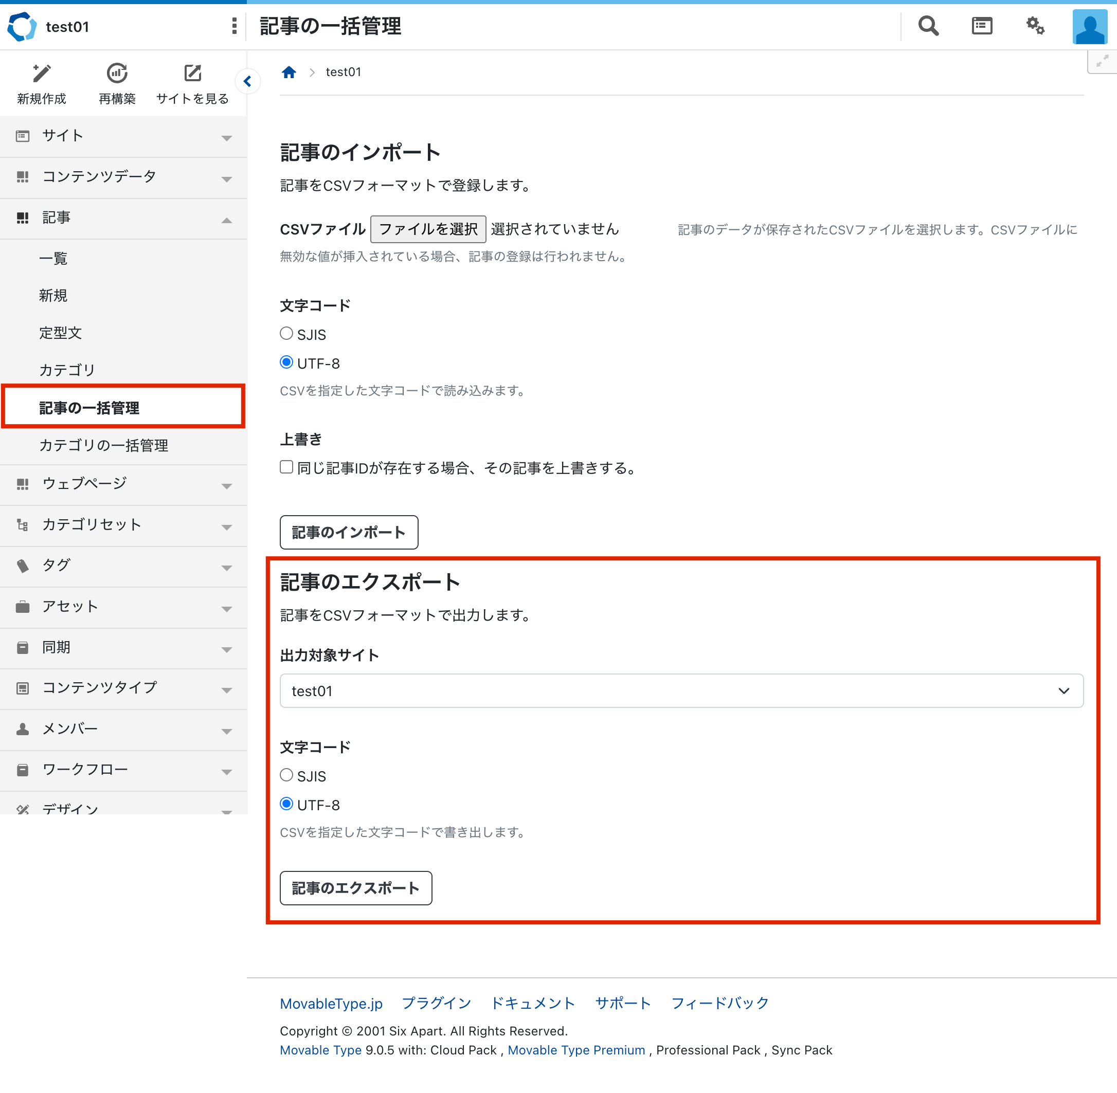Click the 新規作成 pencil icon
The height and width of the screenshot is (1093, 1117).
tap(41, 74)
